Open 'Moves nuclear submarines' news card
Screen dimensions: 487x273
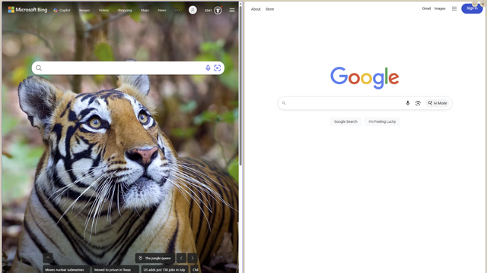pyautogui.click(x=66, y=269)
